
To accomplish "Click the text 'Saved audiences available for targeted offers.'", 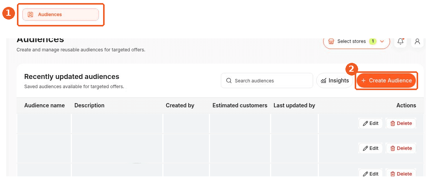I will (x=74, y=87).
